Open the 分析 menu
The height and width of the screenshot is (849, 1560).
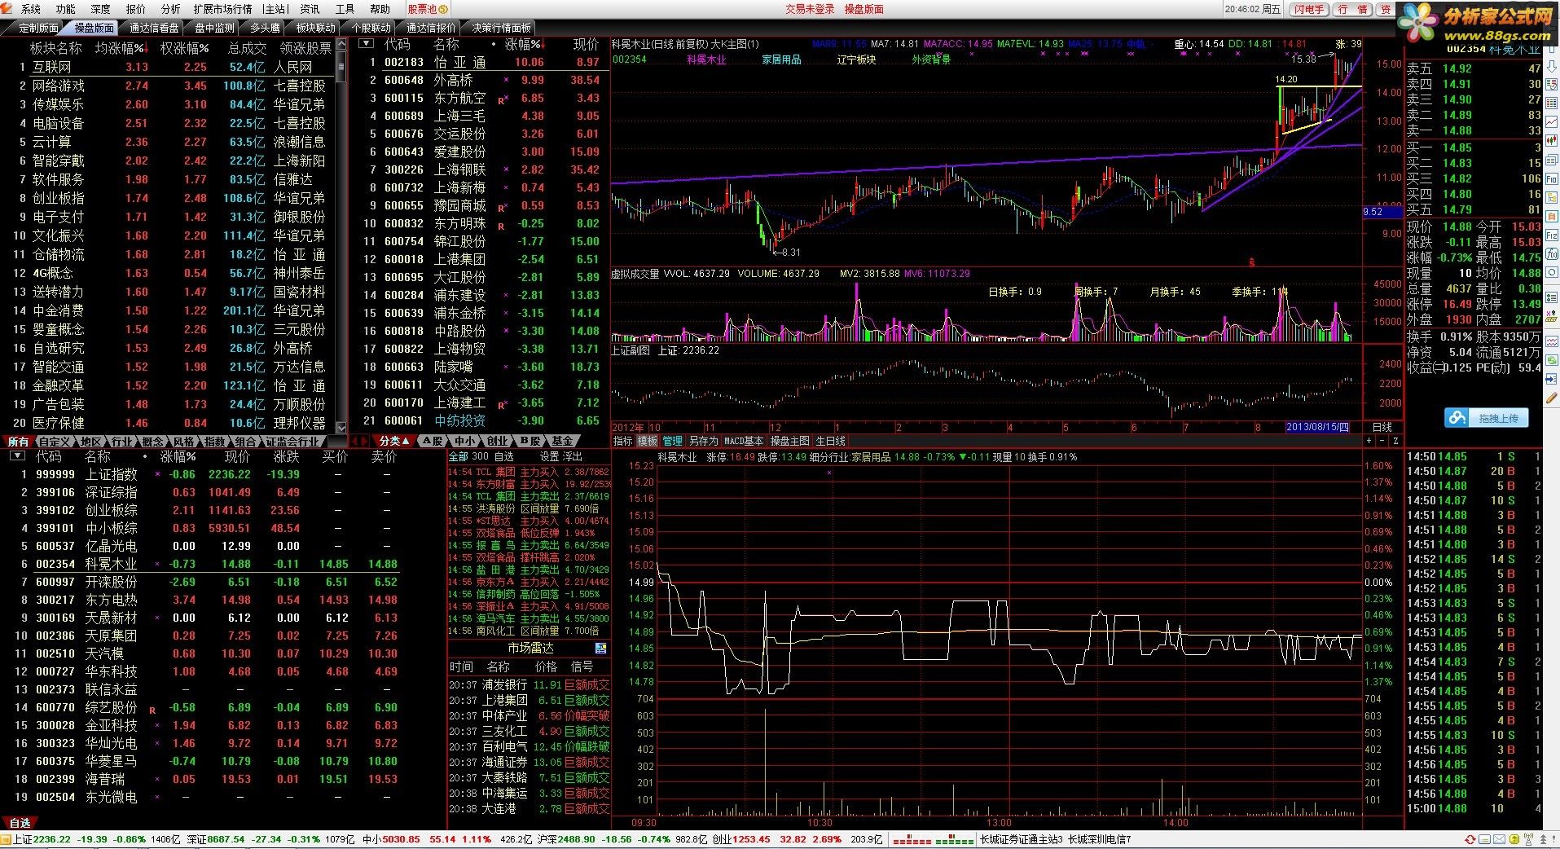[x=171, y=9]
